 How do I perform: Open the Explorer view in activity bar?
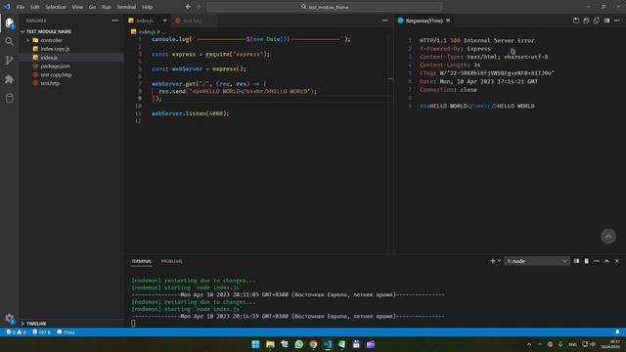(x=10, y=23)
